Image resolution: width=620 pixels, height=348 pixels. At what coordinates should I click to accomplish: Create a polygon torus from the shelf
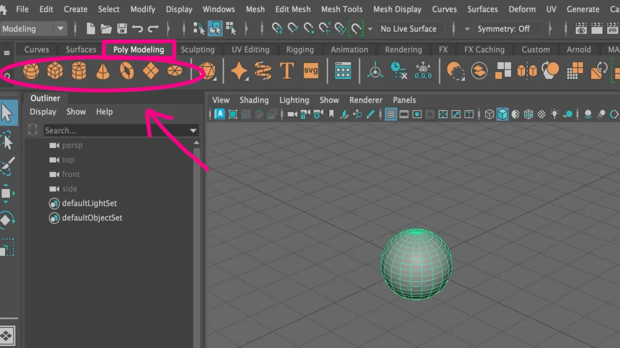click(x=127, y=71)
